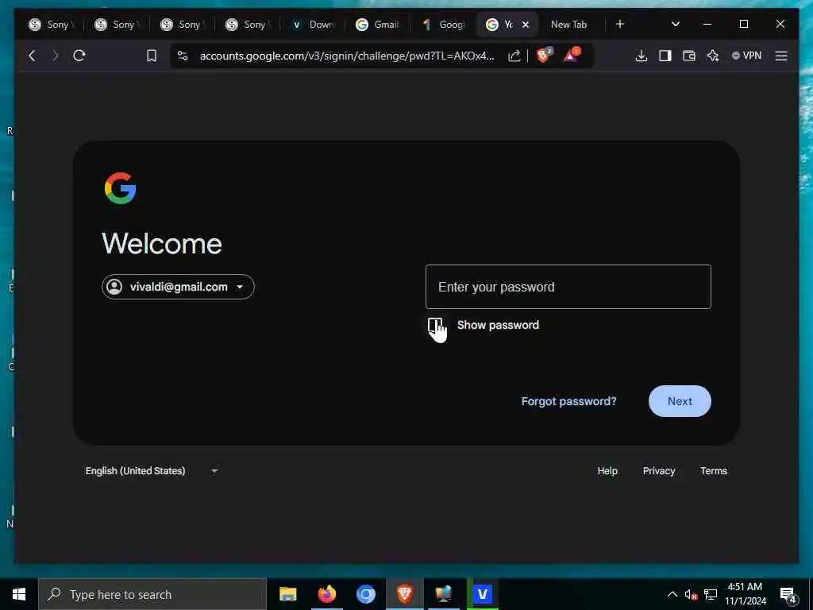Click the browser forward arrow
813x610 pixels.
pos(56,56)
